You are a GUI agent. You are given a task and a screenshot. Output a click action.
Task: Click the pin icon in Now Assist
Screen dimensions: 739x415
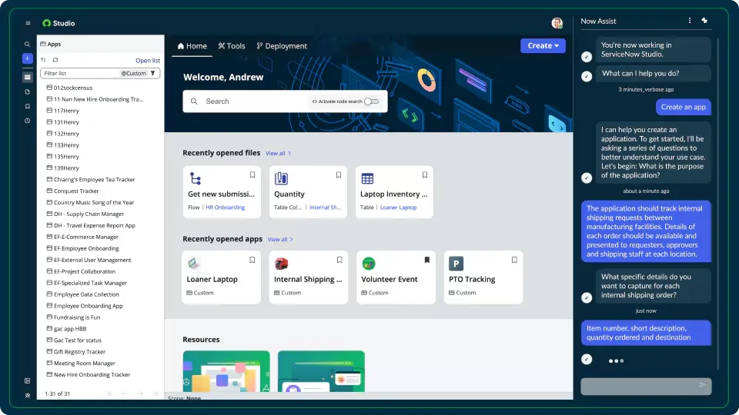[x=704, y=21]
